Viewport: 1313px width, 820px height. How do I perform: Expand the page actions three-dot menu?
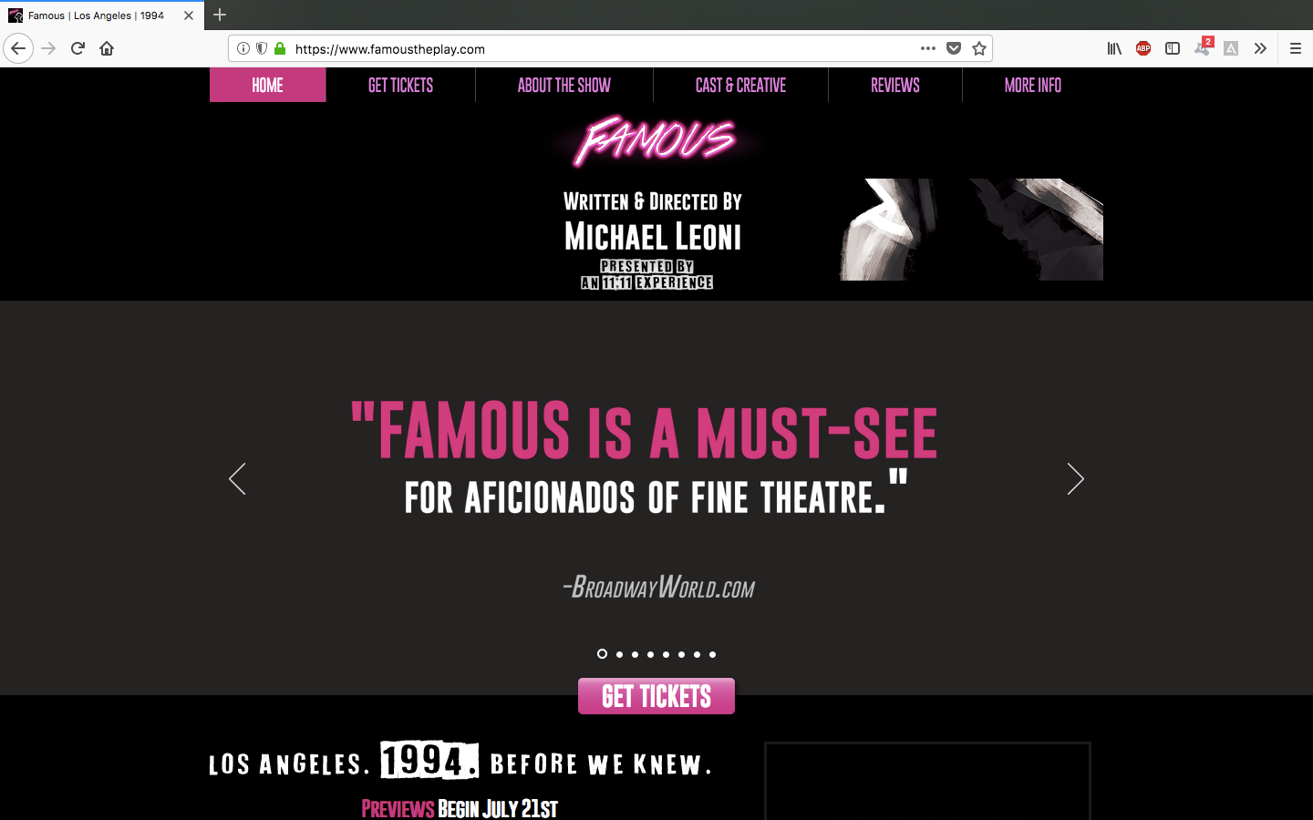pyautogui.click(x=928, y=48)
